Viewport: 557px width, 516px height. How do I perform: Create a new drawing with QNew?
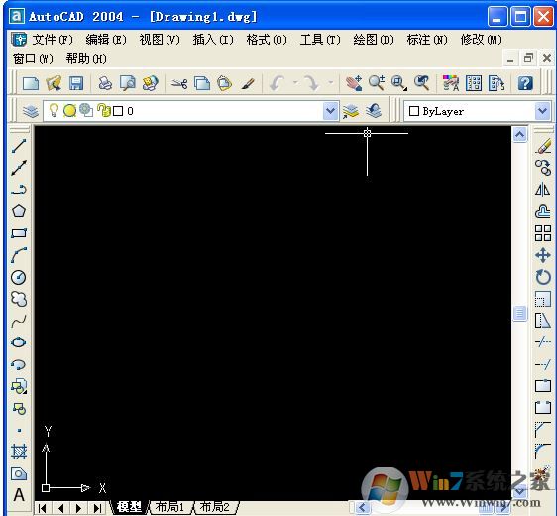tap(31, 84)
